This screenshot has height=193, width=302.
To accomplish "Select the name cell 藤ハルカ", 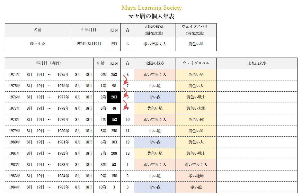I will coord(37,44).
